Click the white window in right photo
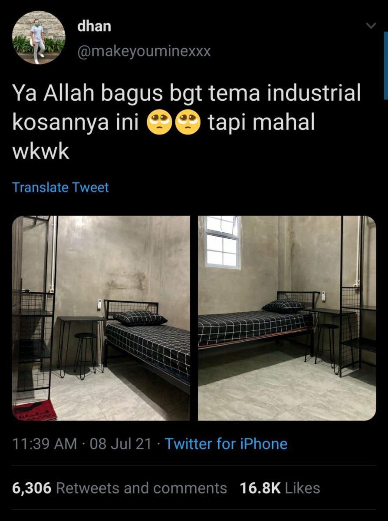Viewport: 388px width, 521px height. point(222,242)
